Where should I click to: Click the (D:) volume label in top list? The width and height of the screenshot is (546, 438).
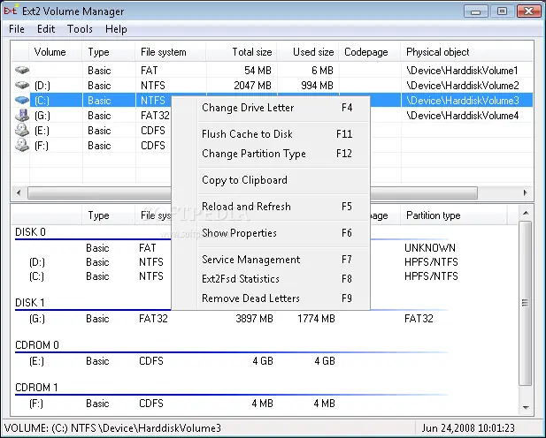[42, 86]
